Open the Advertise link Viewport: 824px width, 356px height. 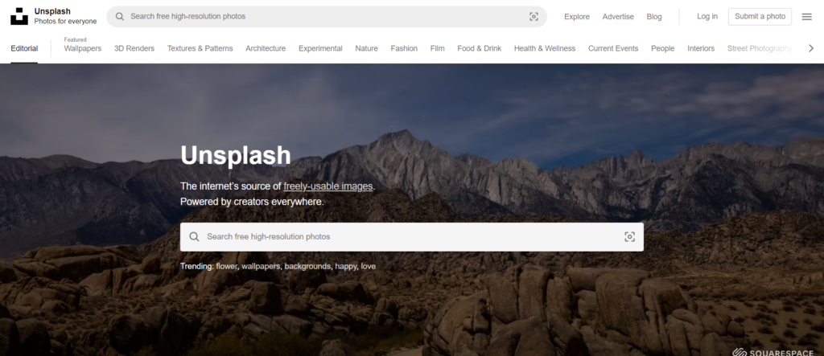(618, 16)
